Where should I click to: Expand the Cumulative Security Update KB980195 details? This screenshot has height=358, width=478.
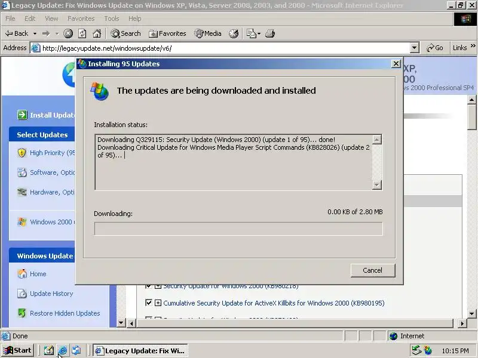(158, 303)
